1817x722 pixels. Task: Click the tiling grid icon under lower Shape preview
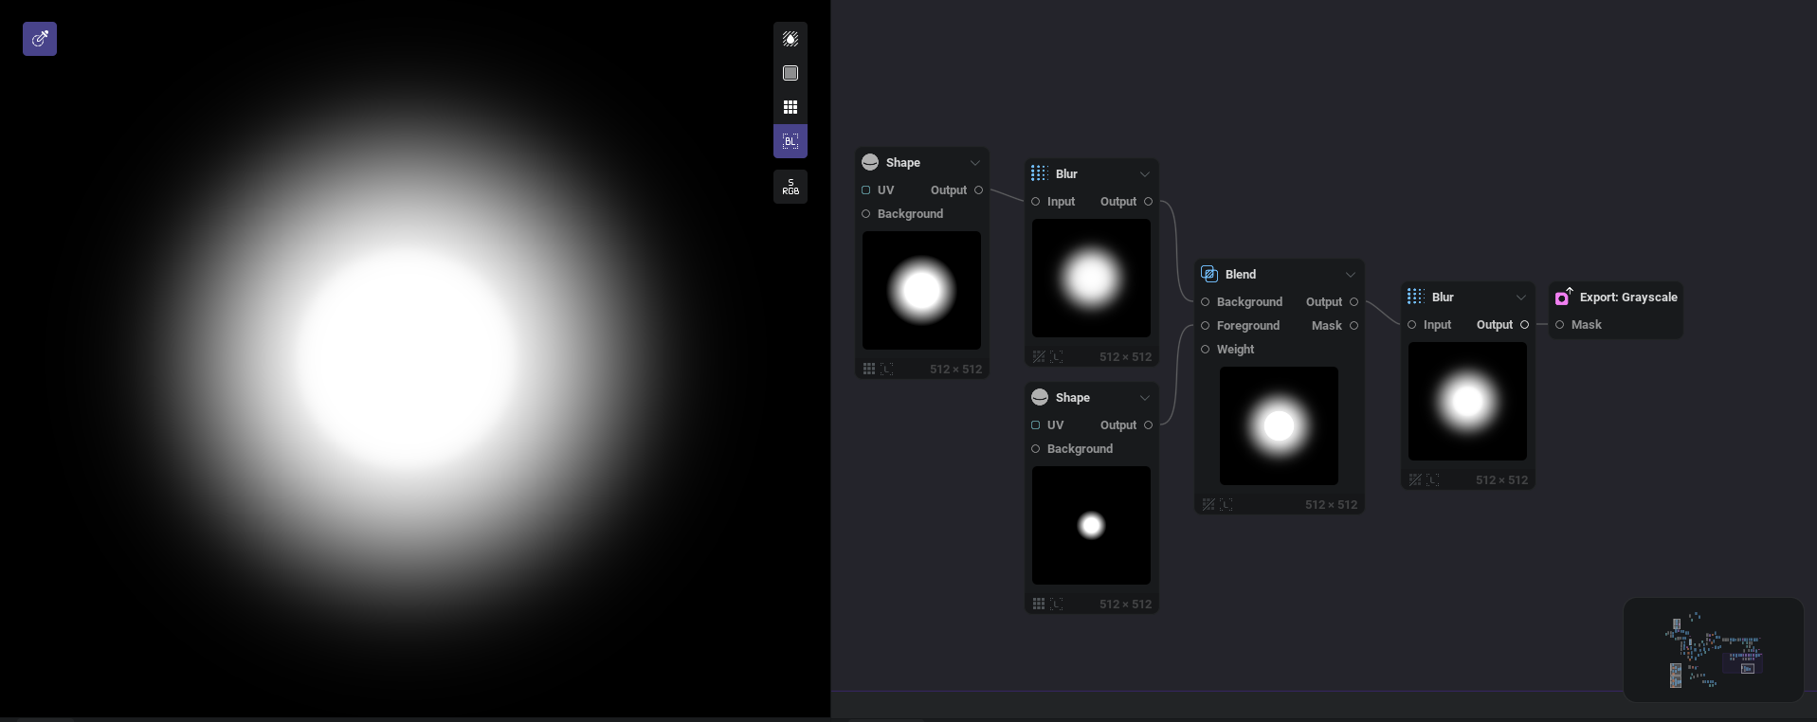pyautogui.click(x=1039, y=604)
